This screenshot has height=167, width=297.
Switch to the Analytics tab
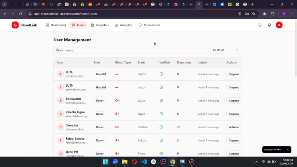coord(123,25)
